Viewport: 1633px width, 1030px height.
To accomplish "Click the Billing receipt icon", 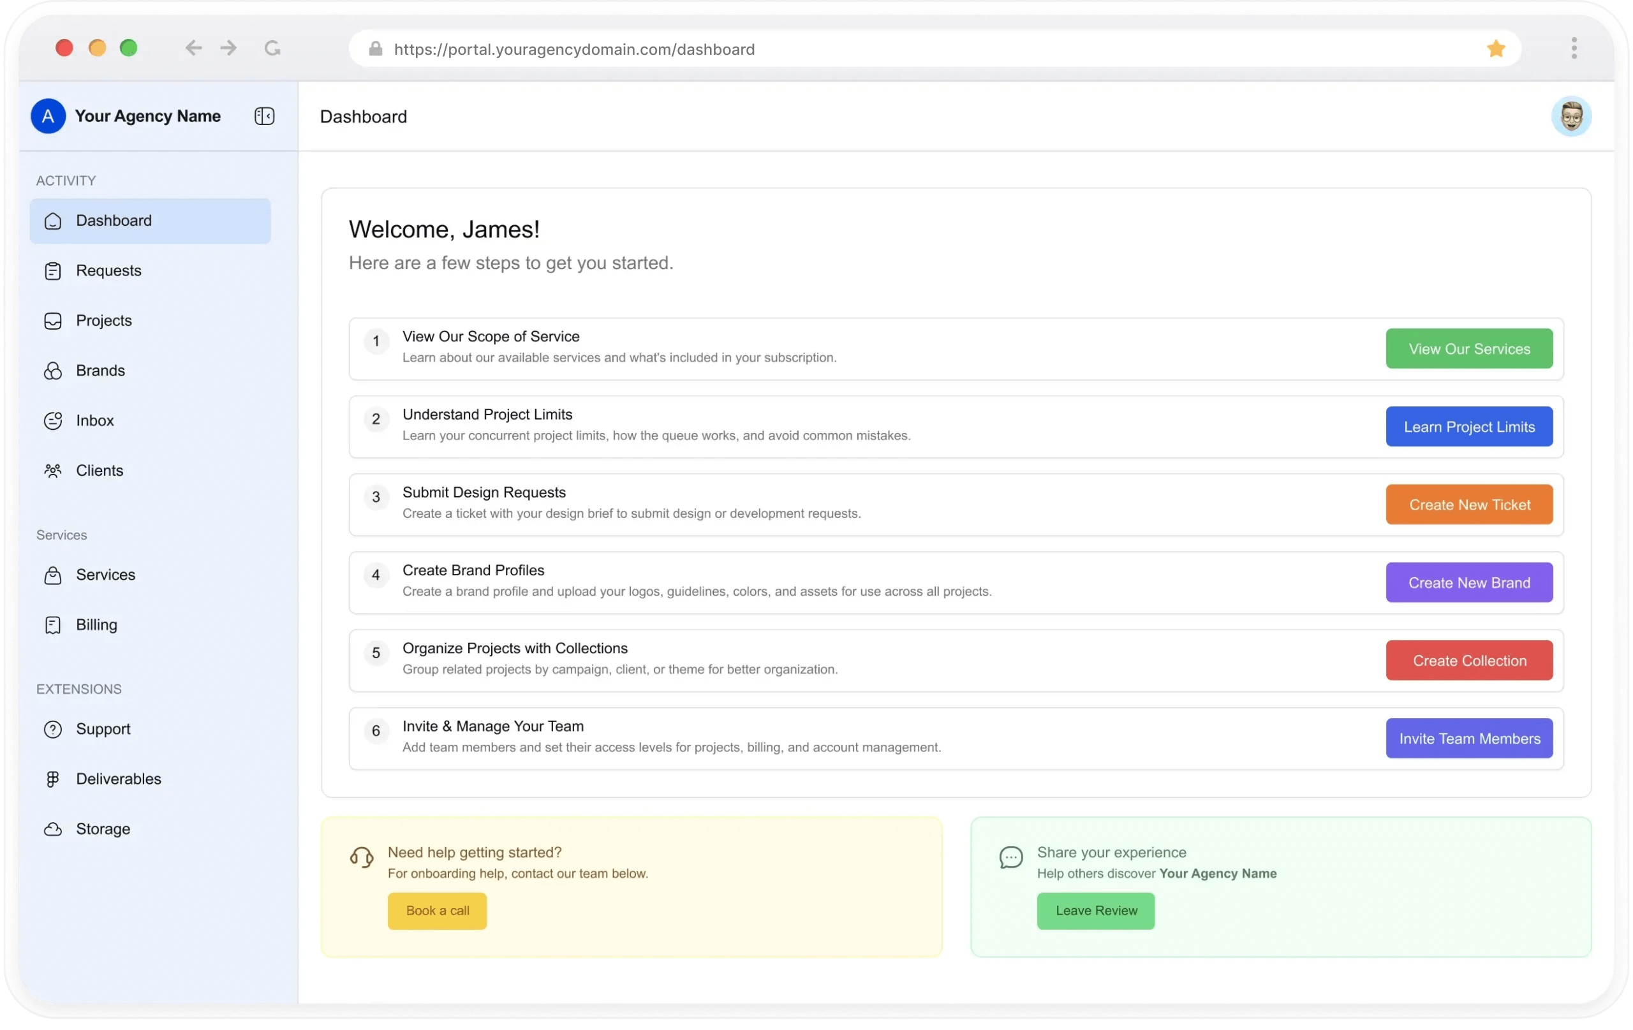I will pos(53,625).
